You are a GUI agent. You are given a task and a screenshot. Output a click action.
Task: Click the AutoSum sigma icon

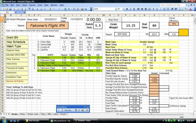(x=69, y=9)
